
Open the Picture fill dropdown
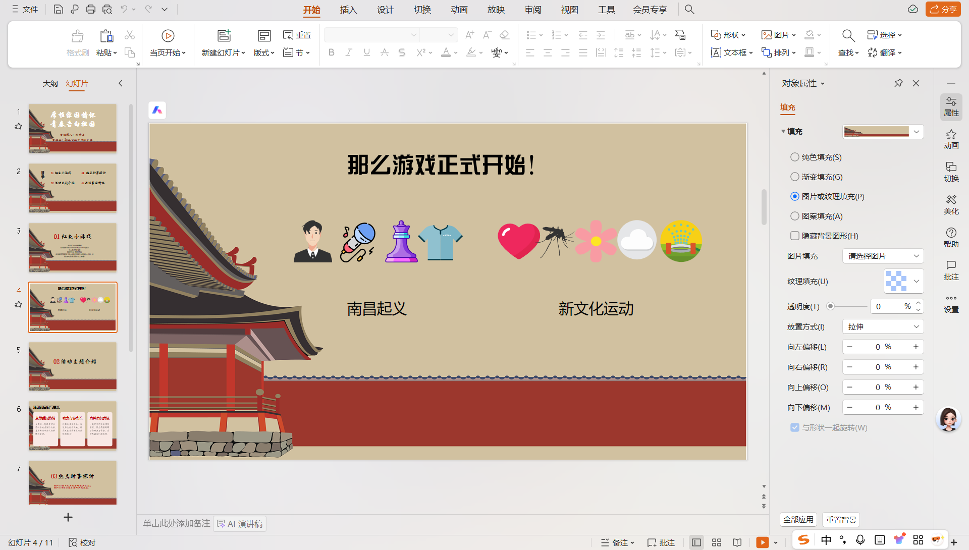click(x=883, y=256)
